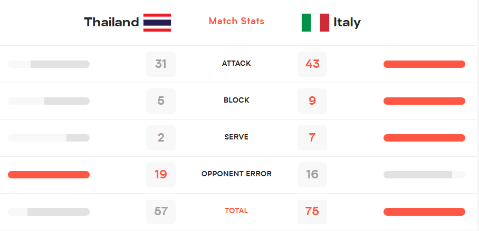Click Italy's block score box showing 9
479x231 pixels.
[x=312, y=101]
